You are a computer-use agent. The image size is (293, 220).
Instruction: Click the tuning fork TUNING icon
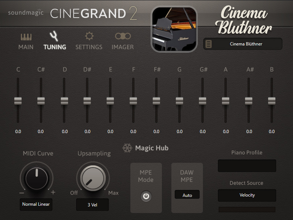point(55,36)
